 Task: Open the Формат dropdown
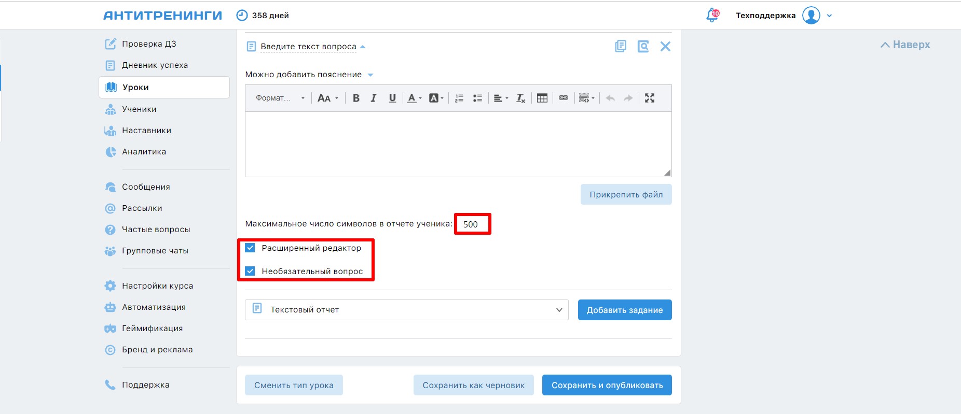[280, 98]
